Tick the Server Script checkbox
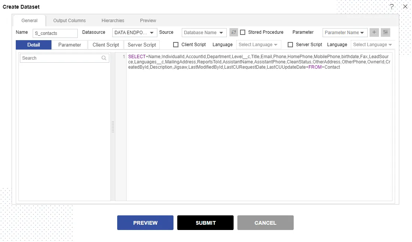412x242 pixels. [290, 45]
